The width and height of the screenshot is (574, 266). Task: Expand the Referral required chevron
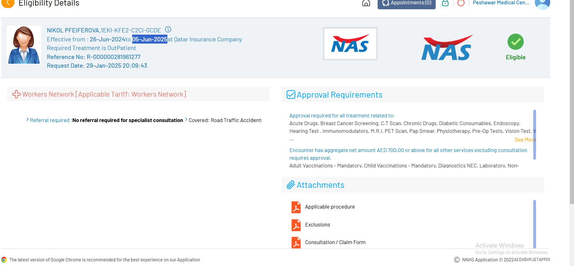click(27, 120)
